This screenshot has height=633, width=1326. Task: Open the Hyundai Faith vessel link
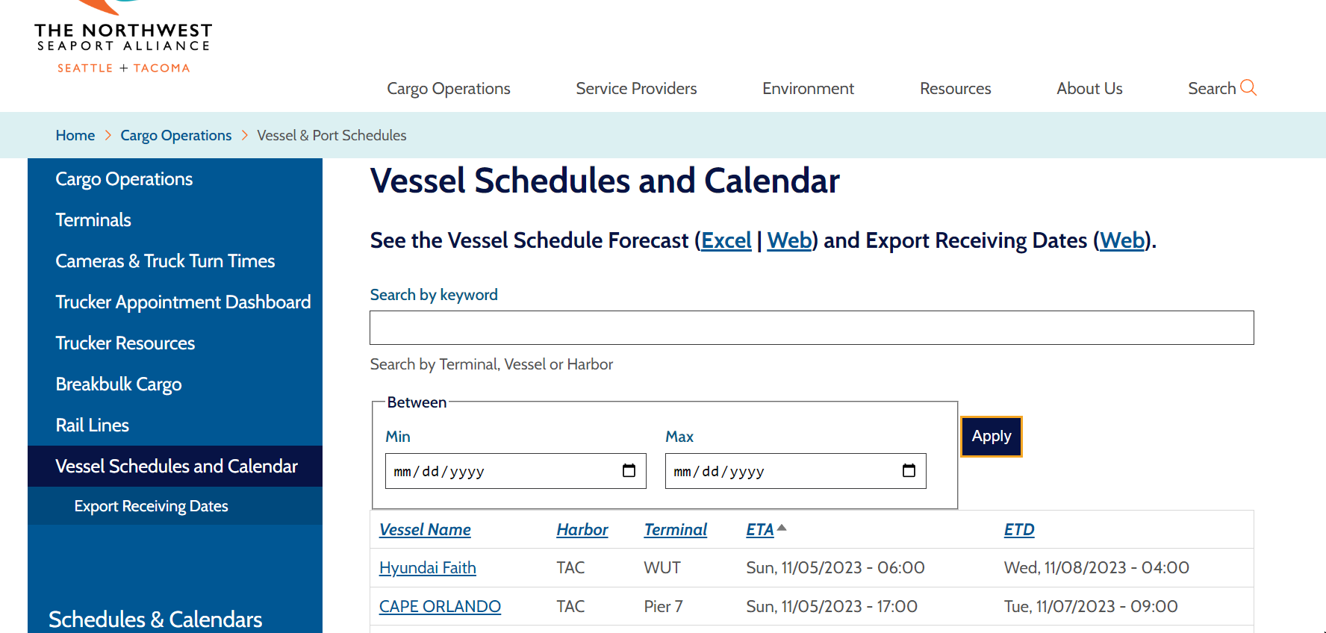click(427, 567)
